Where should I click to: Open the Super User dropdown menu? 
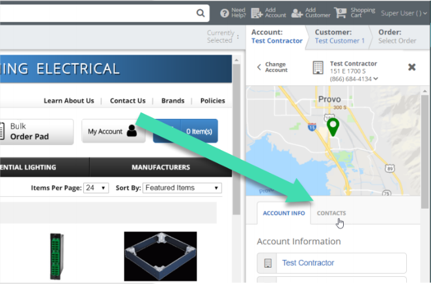(x=404, y=13)
